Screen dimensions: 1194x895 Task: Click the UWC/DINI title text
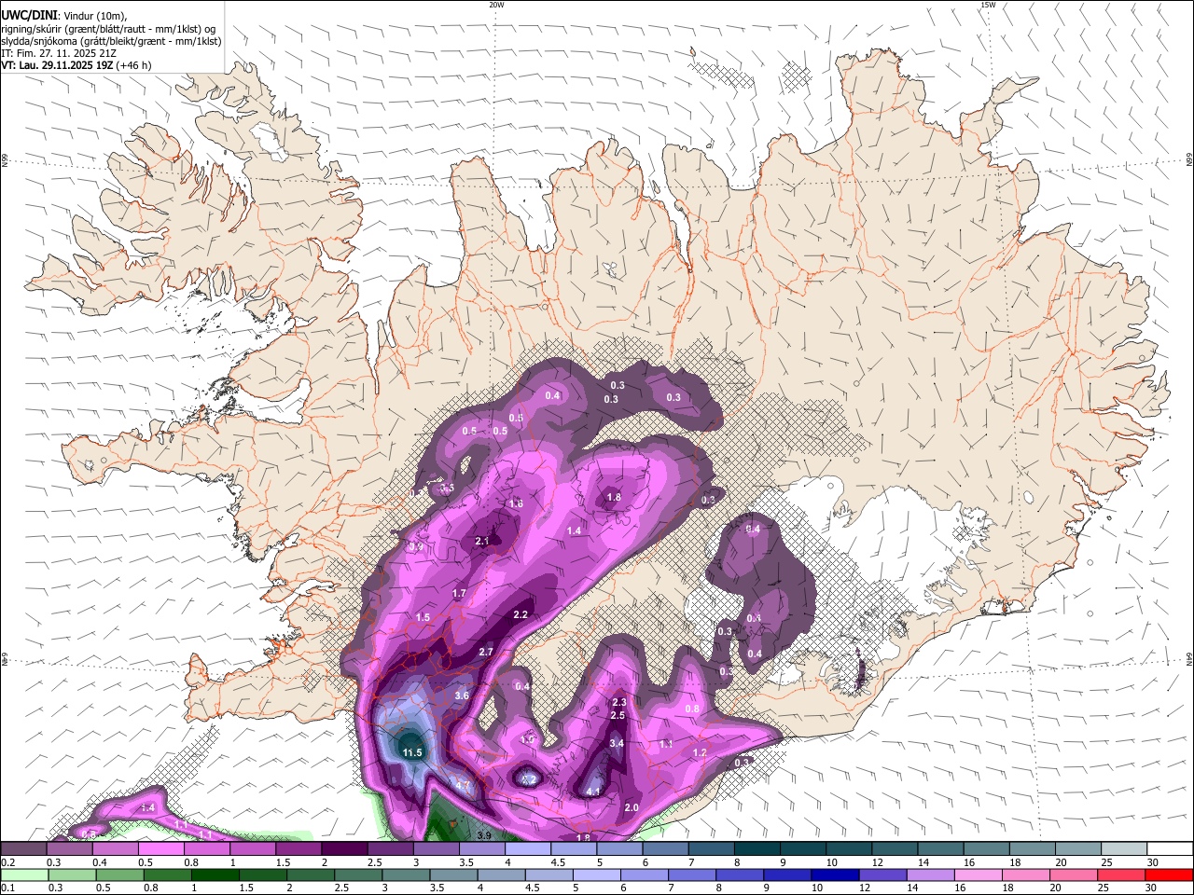(x=29, y=14)
